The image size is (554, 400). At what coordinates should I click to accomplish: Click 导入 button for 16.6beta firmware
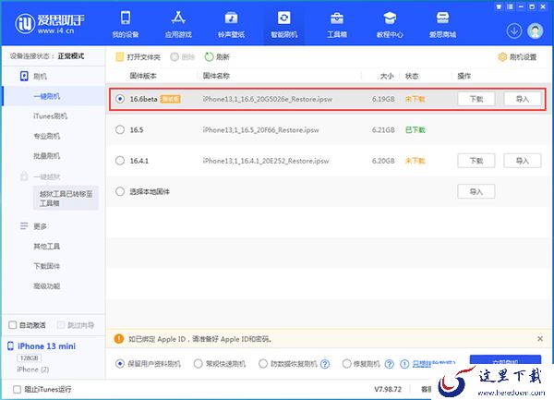tap(523, 99)
